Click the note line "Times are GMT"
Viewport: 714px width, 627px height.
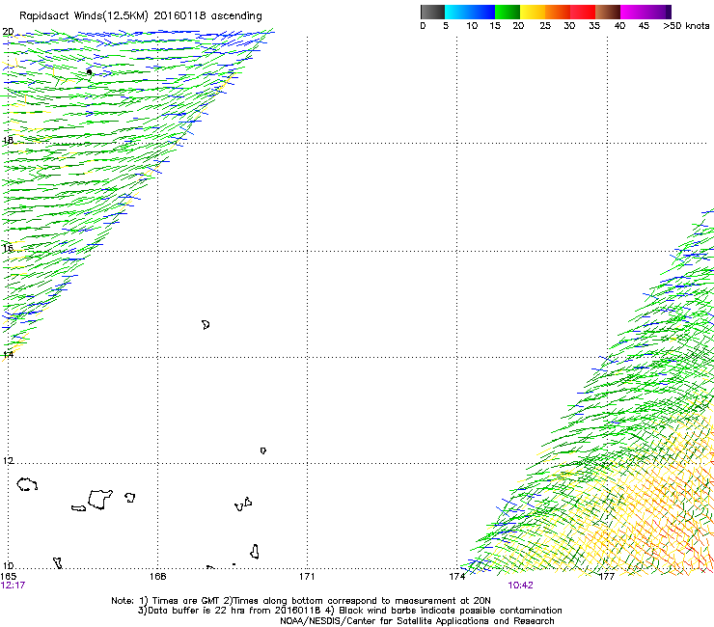coord(186,601)
